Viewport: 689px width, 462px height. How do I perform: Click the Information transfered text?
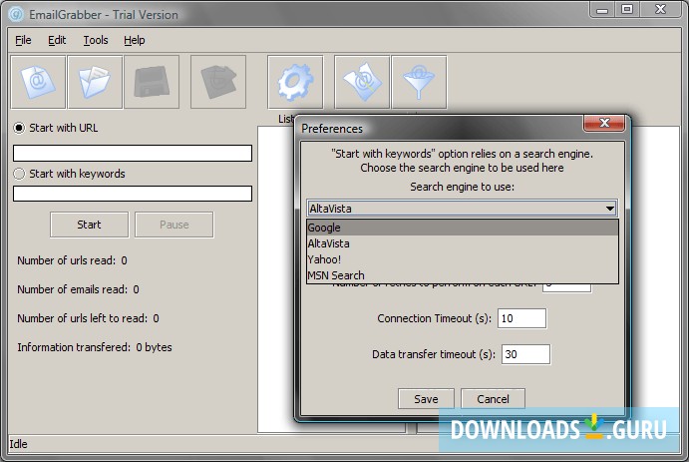(95, 347)
